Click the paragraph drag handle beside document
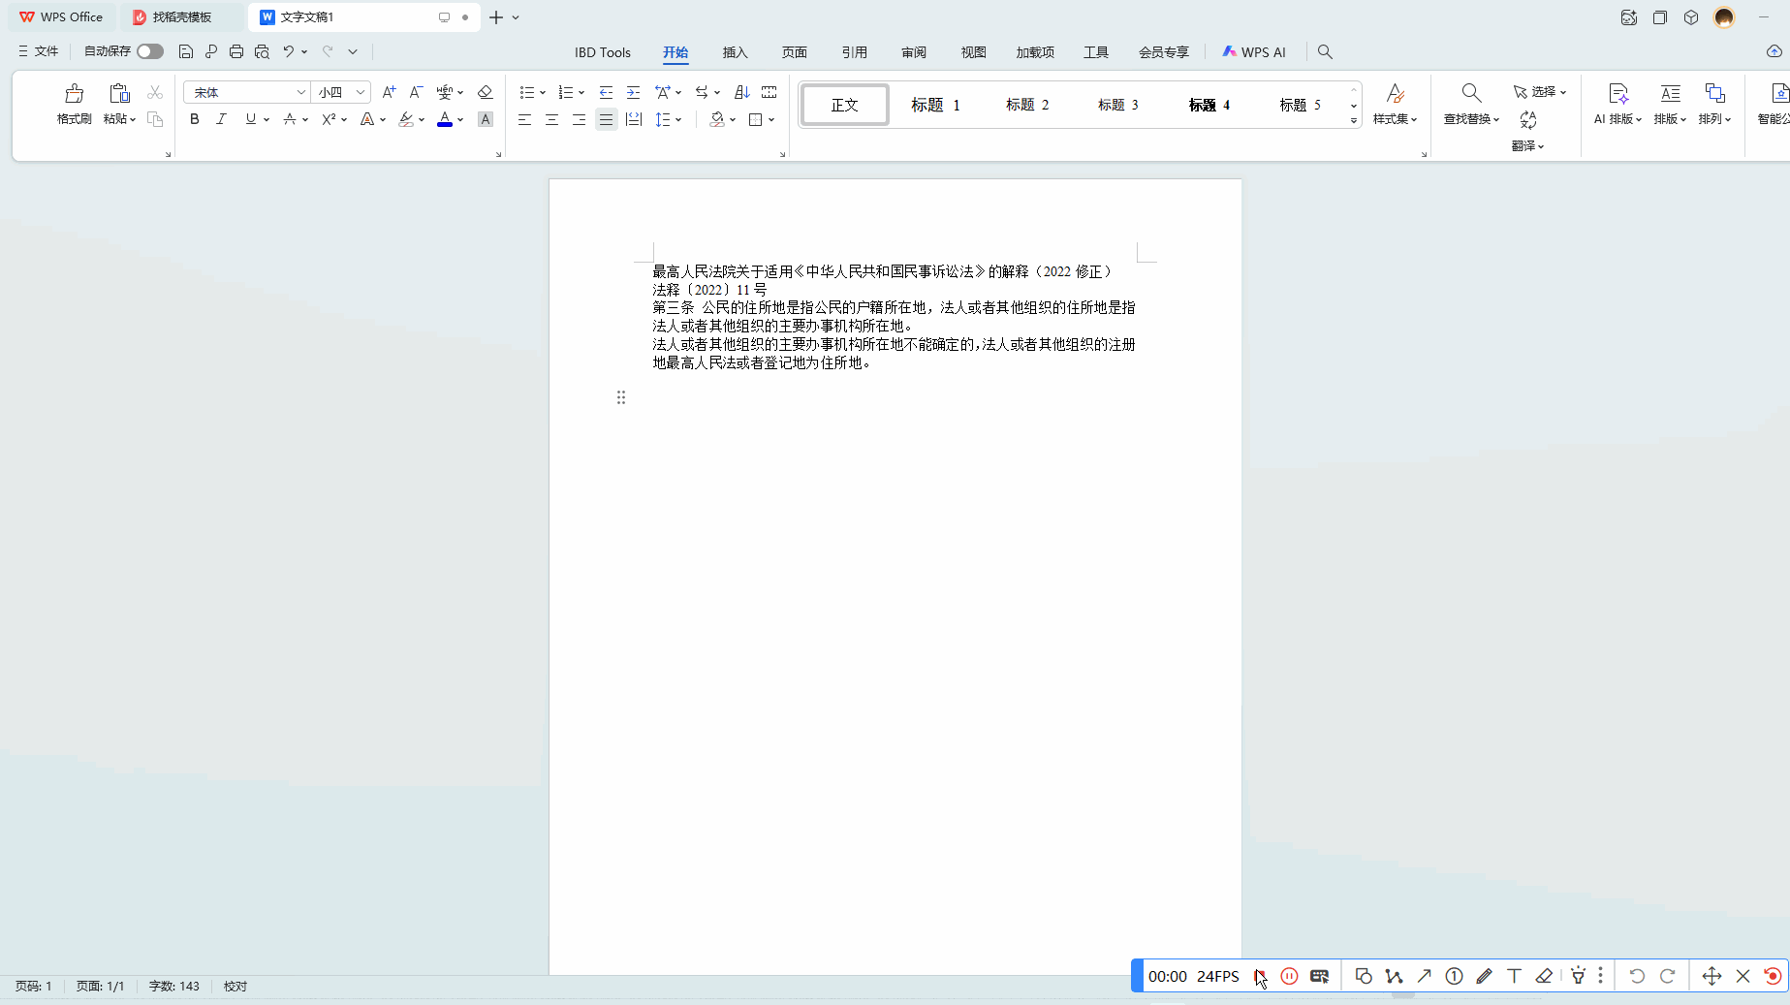This screenshot has width=1790, height=1005. (x=621, y=397)
